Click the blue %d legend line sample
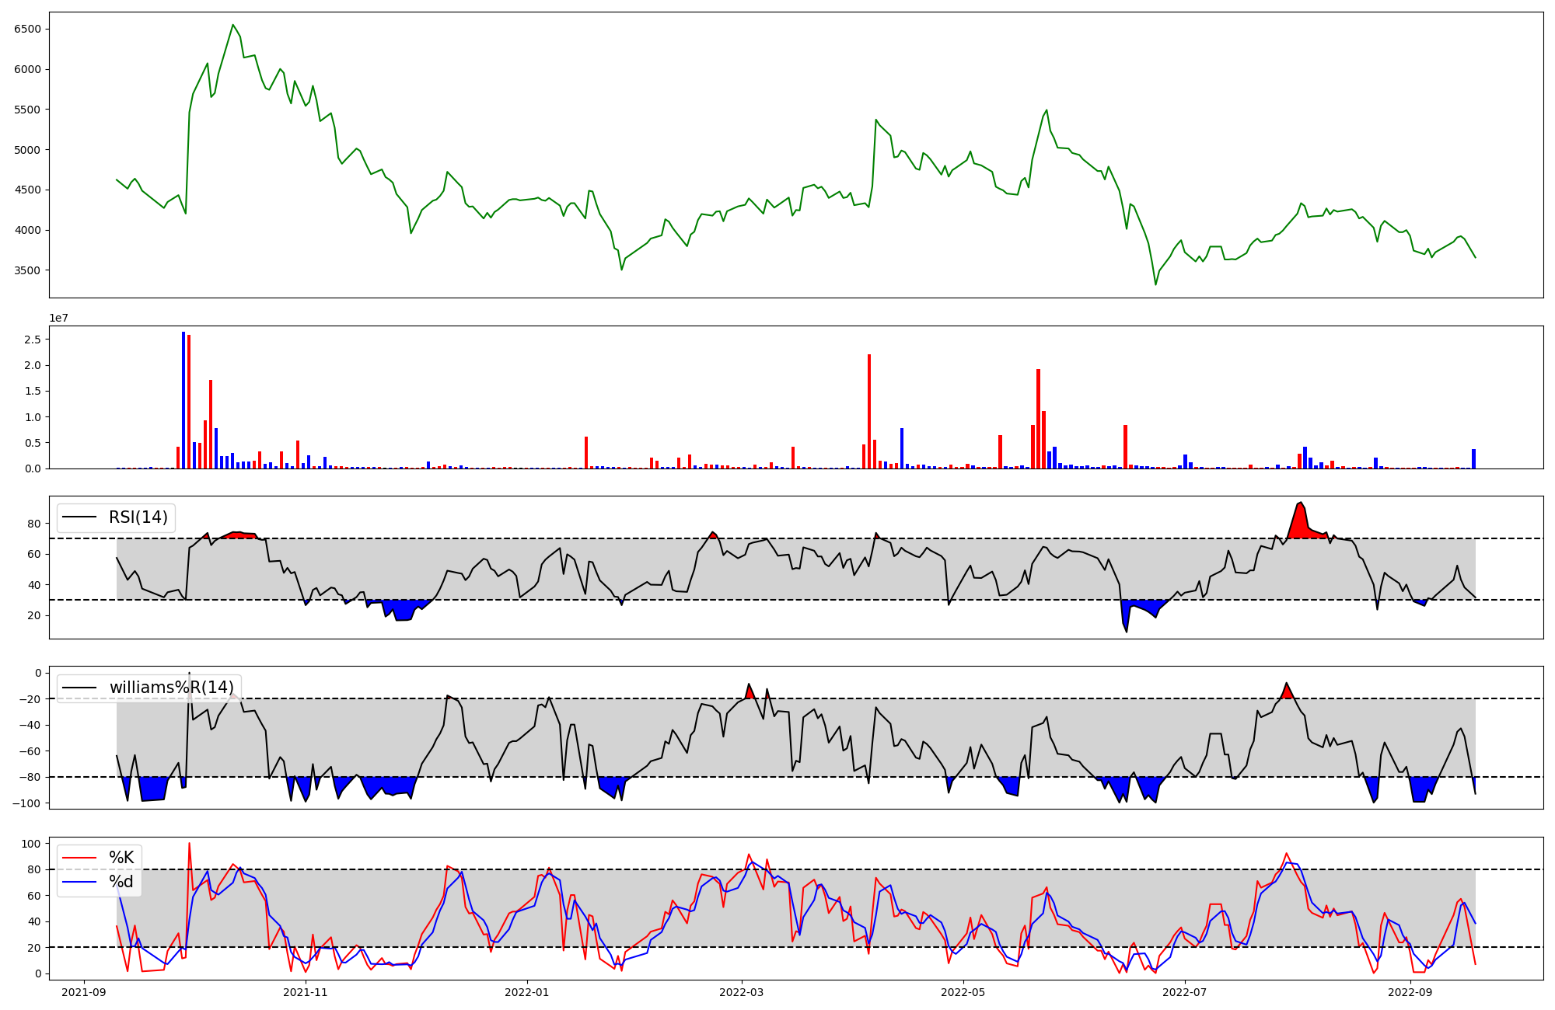This screenshot has height=1010, width=1555. tap(79, 882)
